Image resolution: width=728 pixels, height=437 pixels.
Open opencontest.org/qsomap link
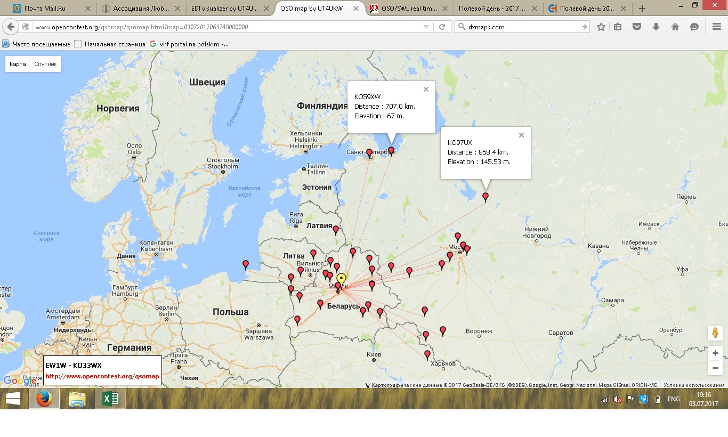click(x=102, y=376)
